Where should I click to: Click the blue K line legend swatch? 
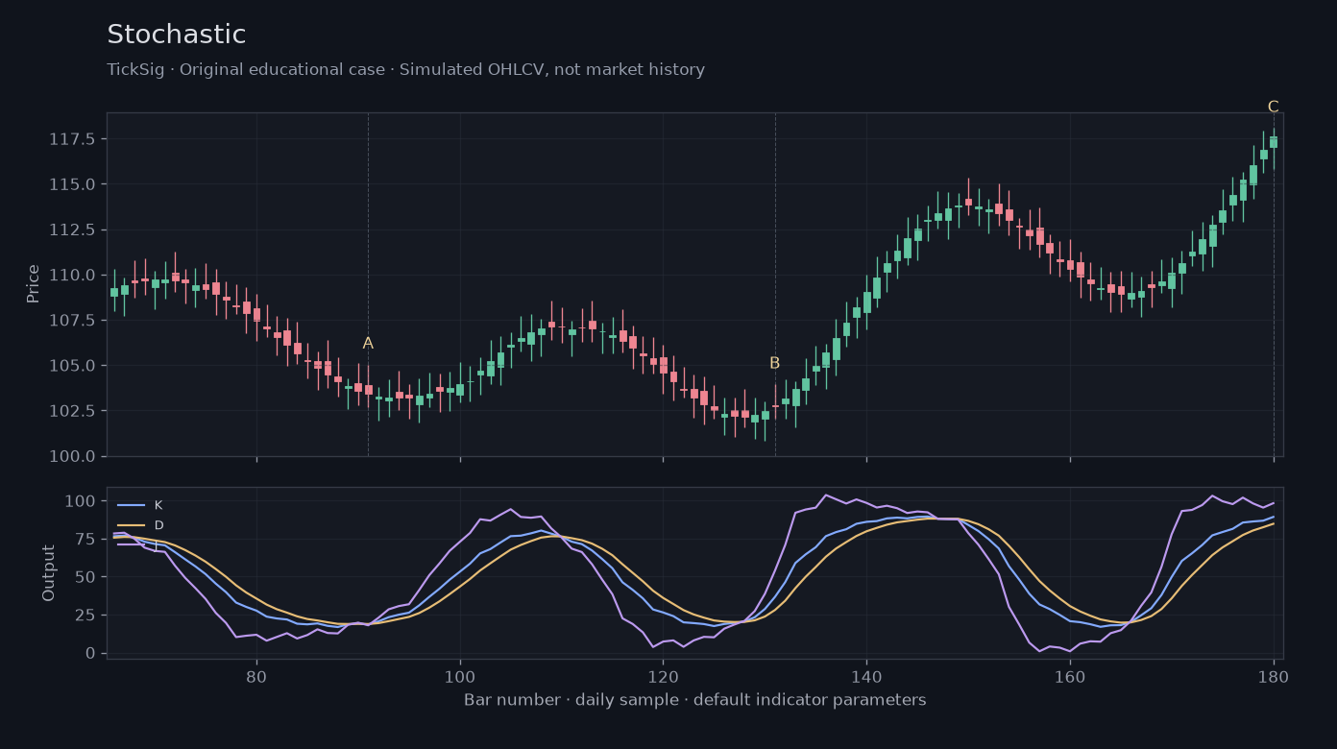point(131,505)
